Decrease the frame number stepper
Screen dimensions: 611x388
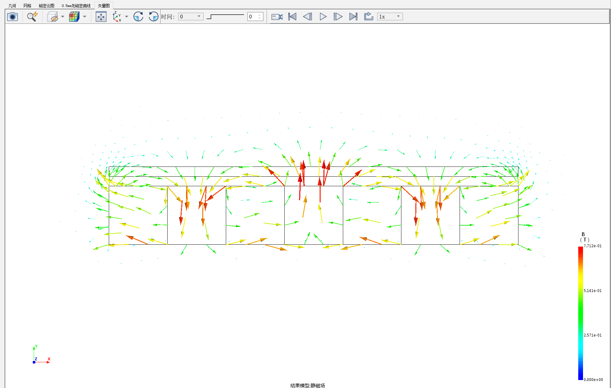click(260, 18)
